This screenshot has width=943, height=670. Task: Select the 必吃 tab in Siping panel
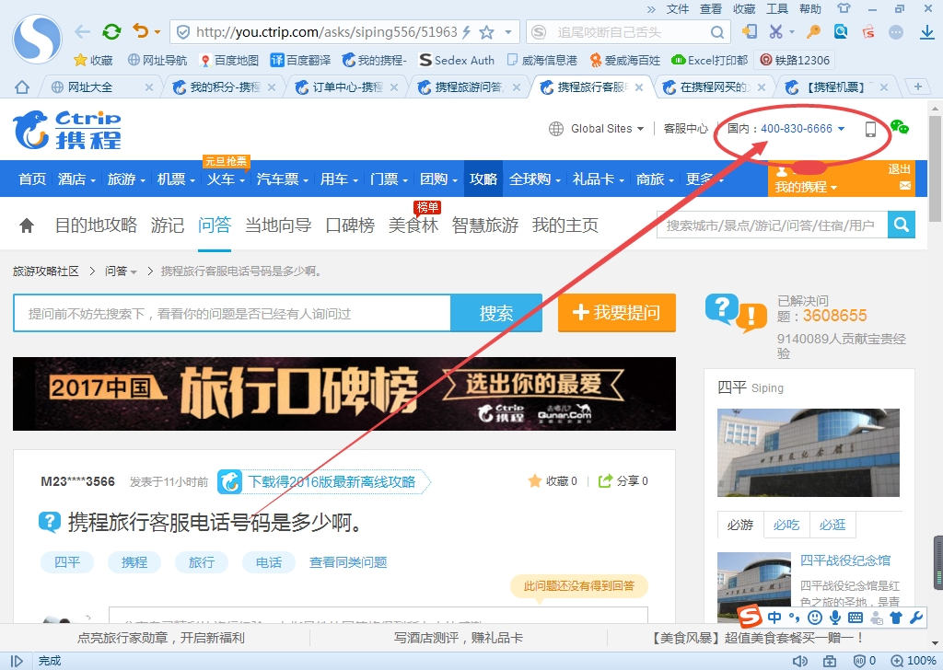click(786, 525)
